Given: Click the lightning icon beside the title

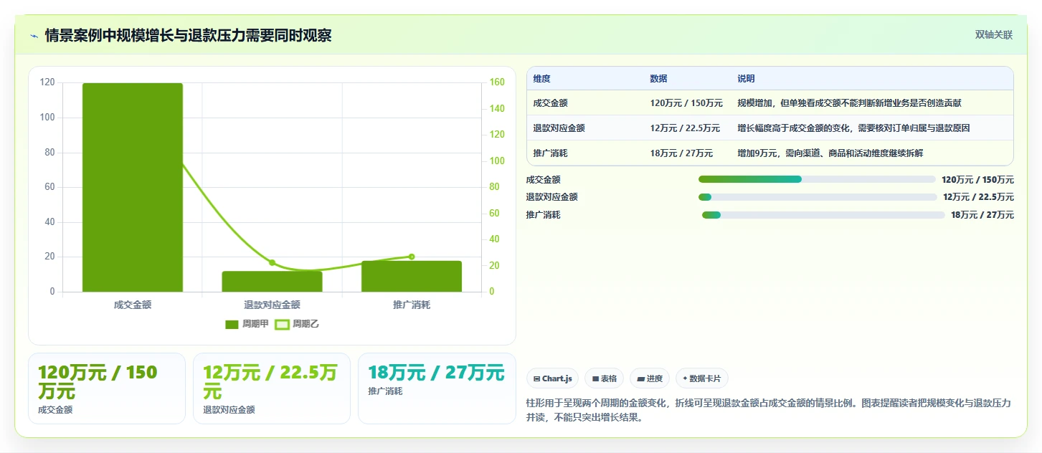Looking at the screenshot, I should point(34,35).
